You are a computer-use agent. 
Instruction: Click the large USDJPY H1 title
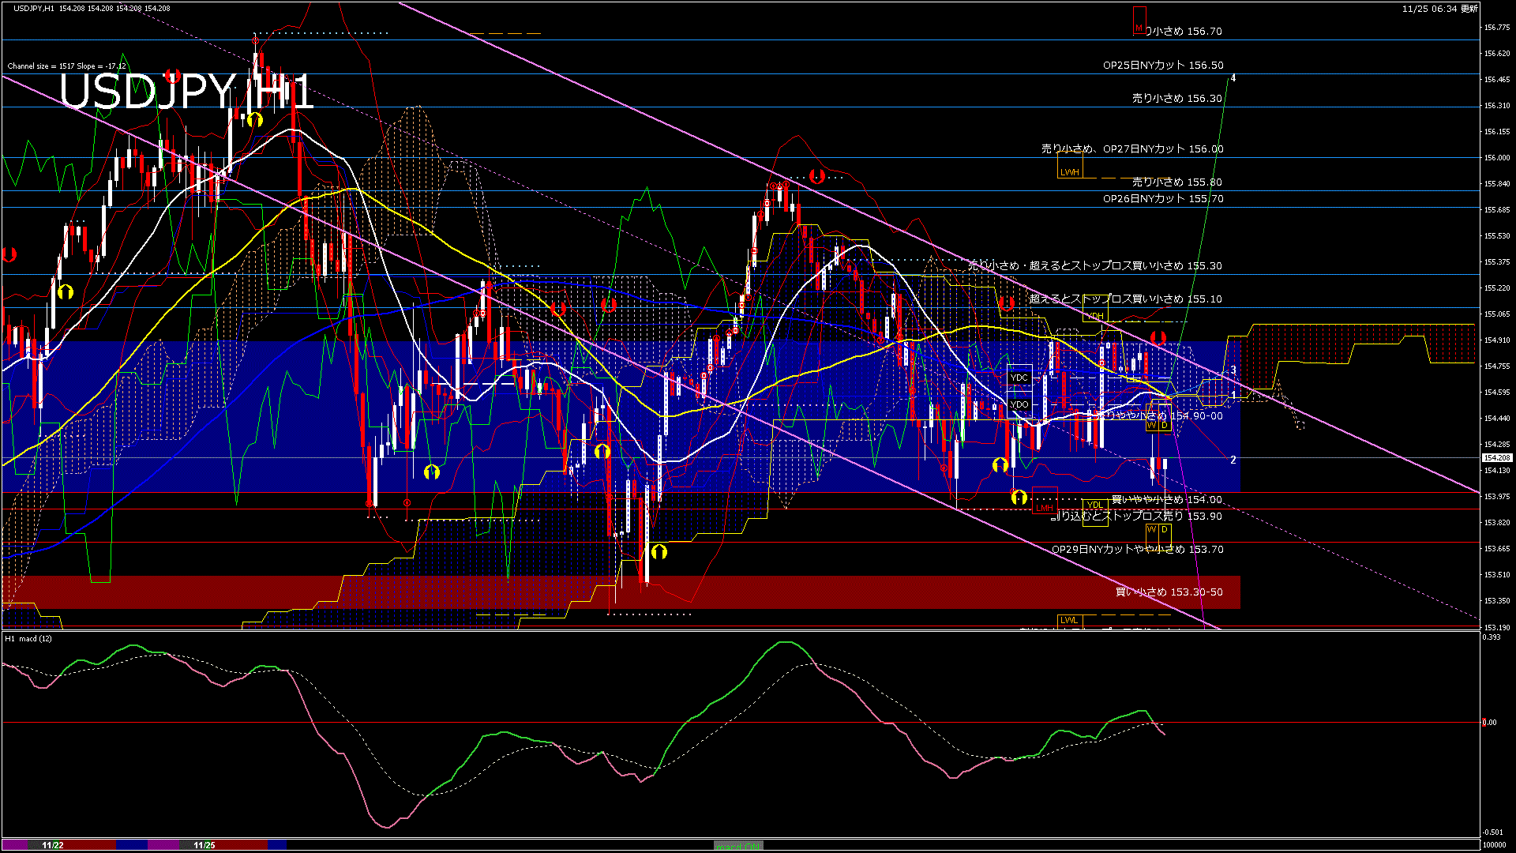point(186,92)
